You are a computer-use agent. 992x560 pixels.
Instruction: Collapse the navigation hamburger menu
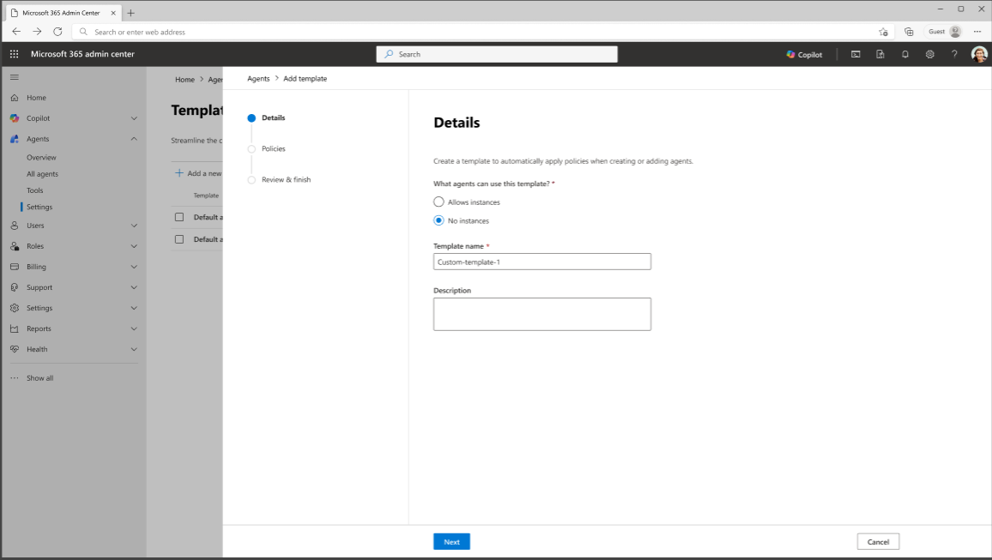(15, 77)
